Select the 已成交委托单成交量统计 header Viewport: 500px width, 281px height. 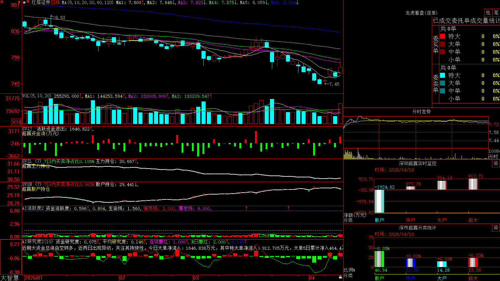tap(467, 21)
